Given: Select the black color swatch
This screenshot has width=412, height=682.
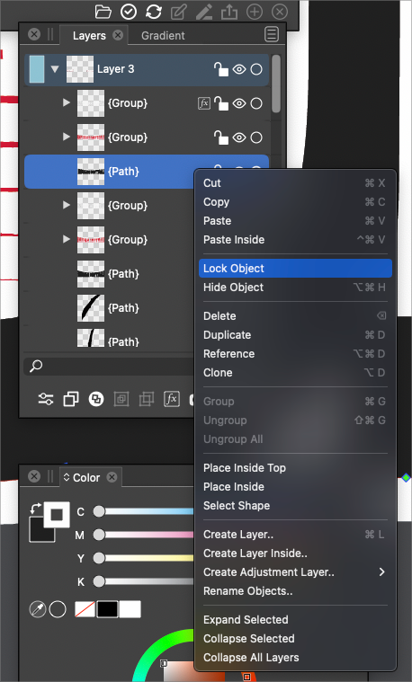Looking at the screenshot, I should point(107,609).
